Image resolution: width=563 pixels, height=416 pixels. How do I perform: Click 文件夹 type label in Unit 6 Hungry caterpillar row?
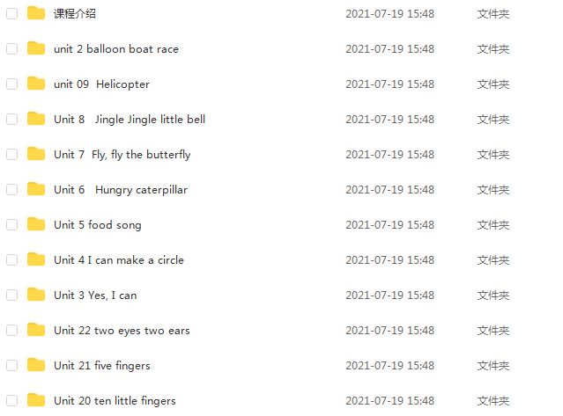click(x=493, y=190)
